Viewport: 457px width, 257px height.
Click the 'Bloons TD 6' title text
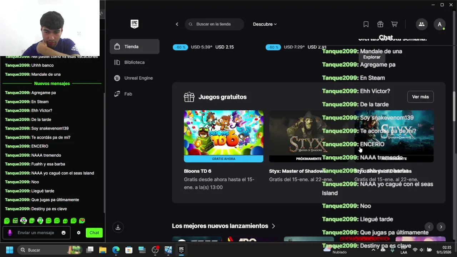197,171
